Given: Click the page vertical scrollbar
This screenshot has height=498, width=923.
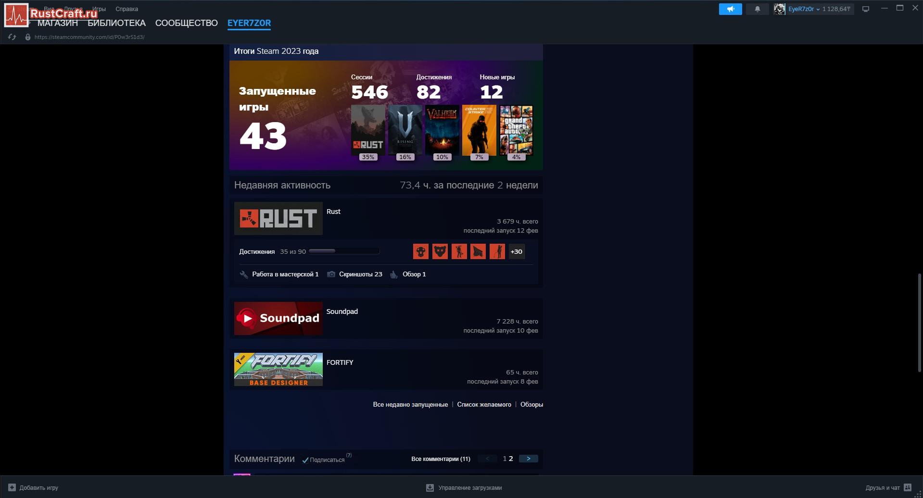Looking at the screenshot, I should tap(920, 322).
